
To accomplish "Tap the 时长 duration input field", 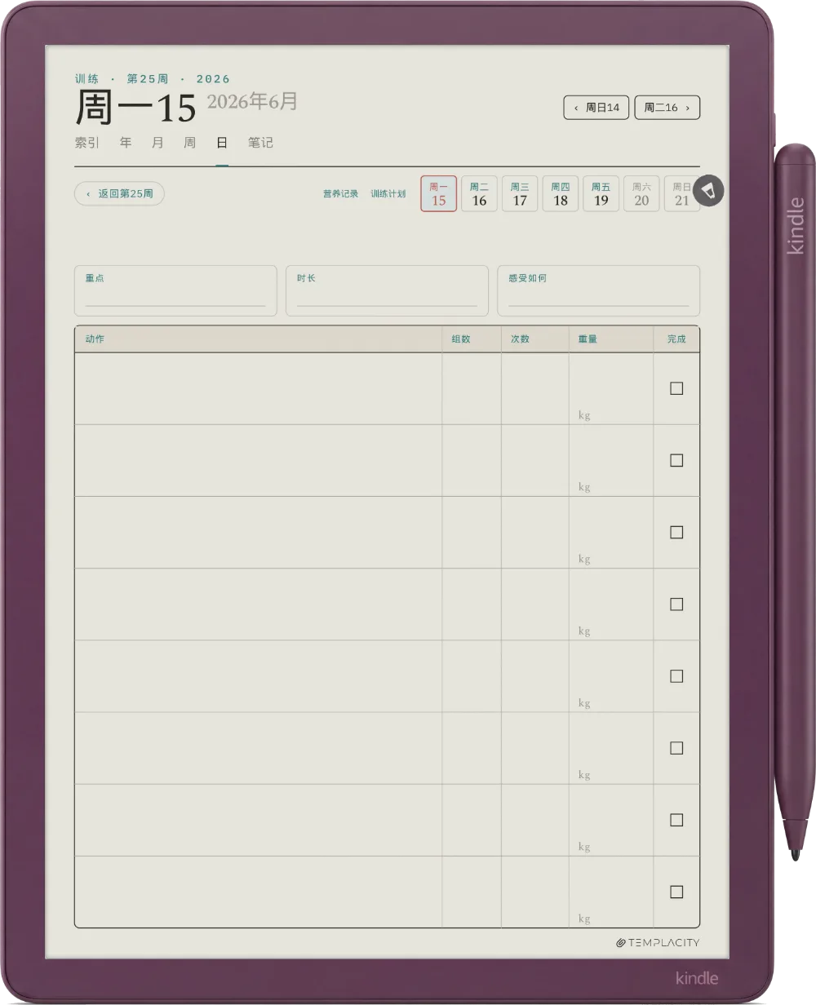I will [387, 290].
